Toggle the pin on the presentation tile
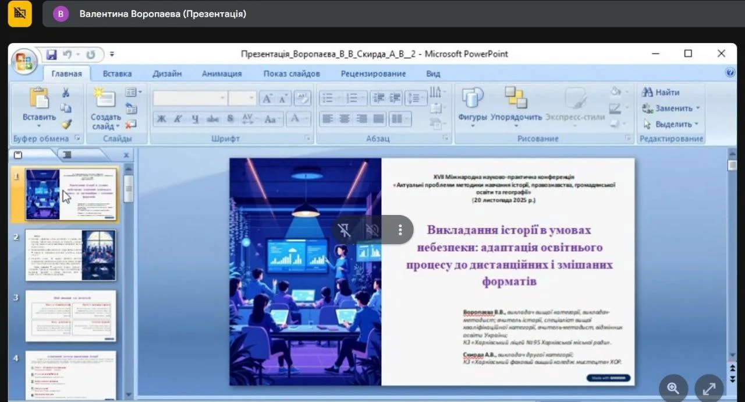The height and width of the screenshot is (402, 745). point(345,230)
